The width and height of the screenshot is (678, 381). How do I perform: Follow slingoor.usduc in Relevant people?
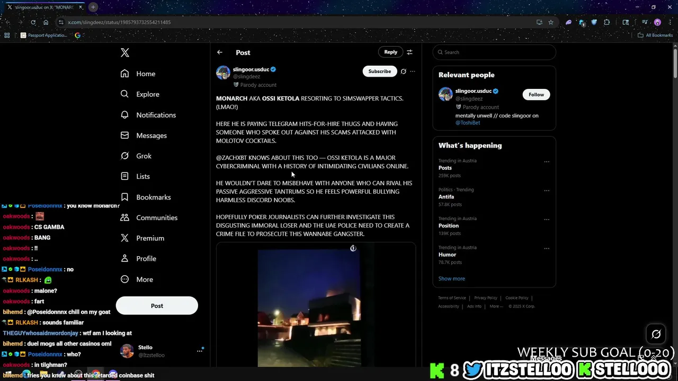536,94
